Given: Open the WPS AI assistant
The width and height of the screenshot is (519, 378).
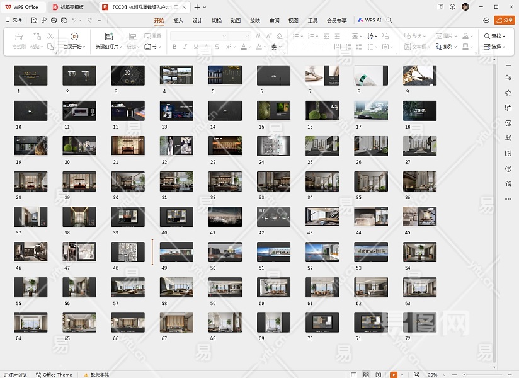Looking at the screenshot, I should 370,20.
